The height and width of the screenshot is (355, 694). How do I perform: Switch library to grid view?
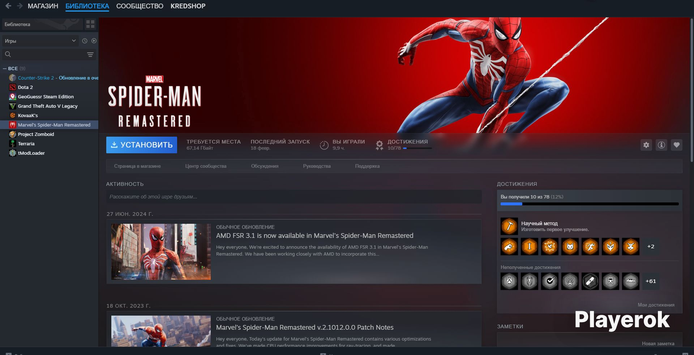point(90,24)
